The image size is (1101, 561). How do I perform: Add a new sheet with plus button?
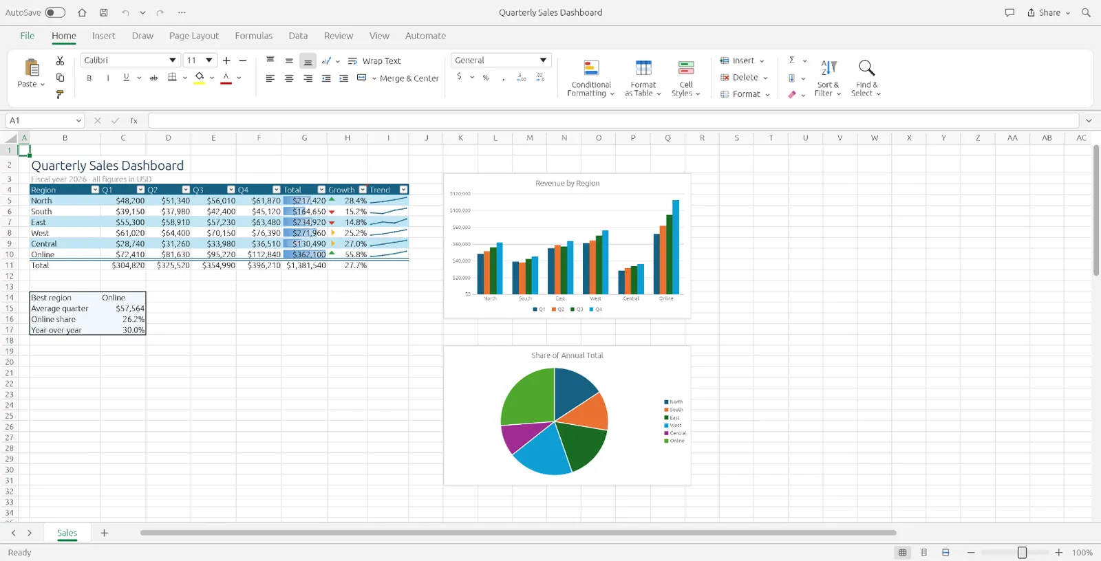pos(105,533)
